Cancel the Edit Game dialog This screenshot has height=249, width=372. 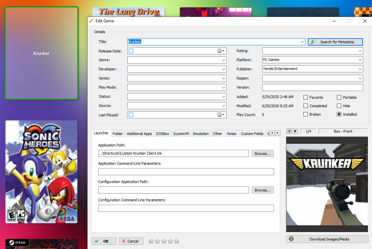tap(131, 241)
